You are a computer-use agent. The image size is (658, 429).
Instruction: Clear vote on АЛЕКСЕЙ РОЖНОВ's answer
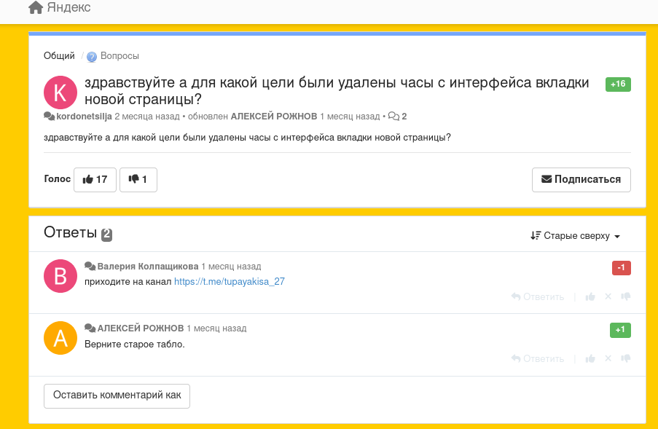coord(608,359)
